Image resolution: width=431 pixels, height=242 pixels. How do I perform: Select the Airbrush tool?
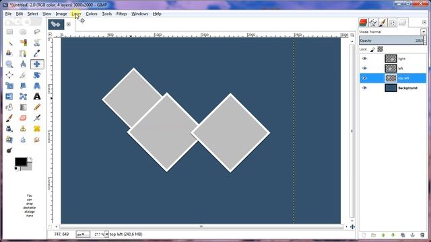pos(37,118)
